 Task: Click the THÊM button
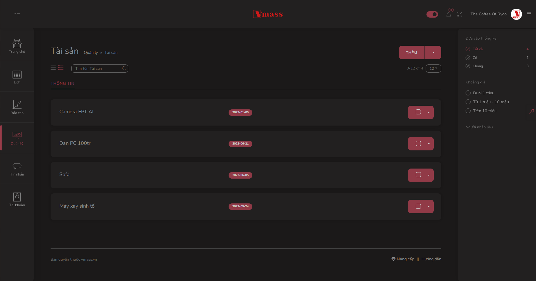point(411,52)
